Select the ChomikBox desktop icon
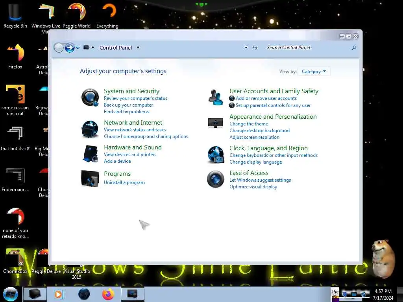 (x=15, y=261)
